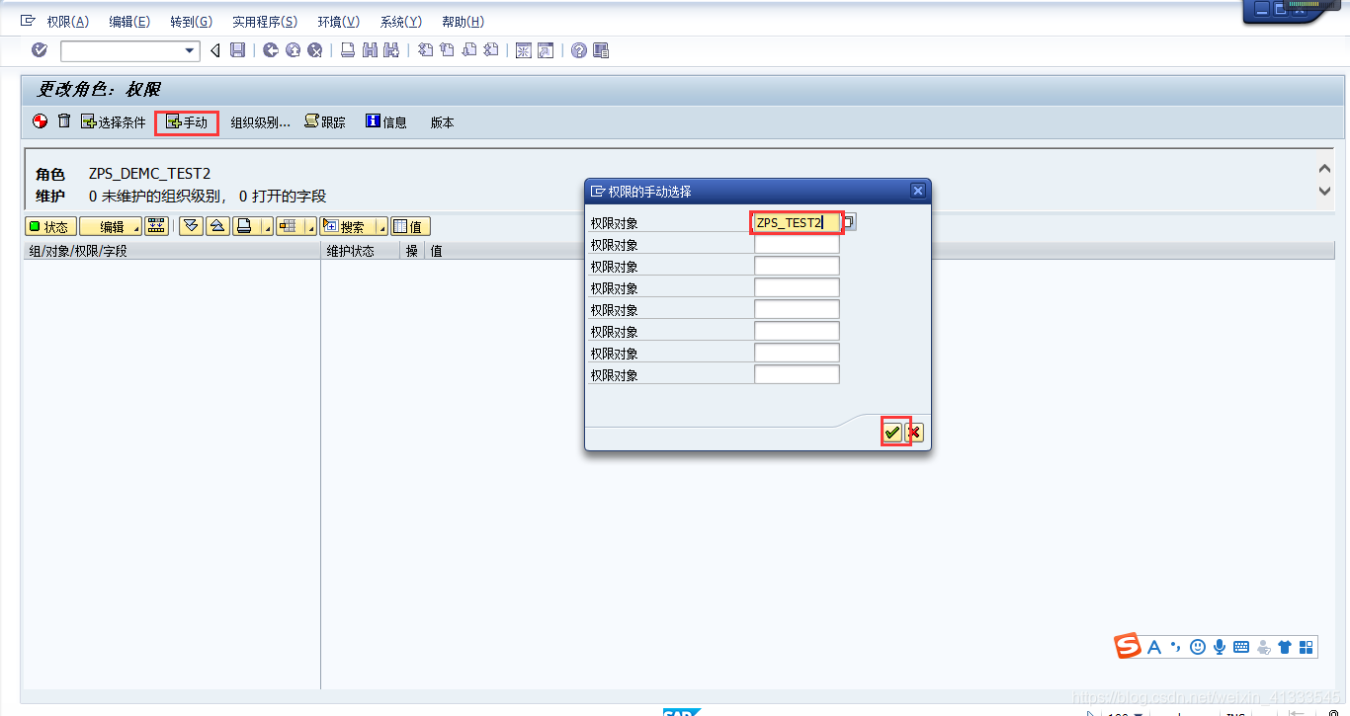Open the 转到(G) menu
Screen dimensions: 1350x716
191,22
